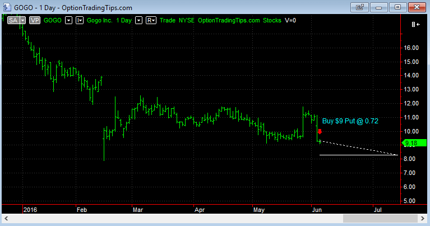Click the SA button in the chart toolbar
The height and width of the screenshot is (226, 430).
[x=13, y=20]
